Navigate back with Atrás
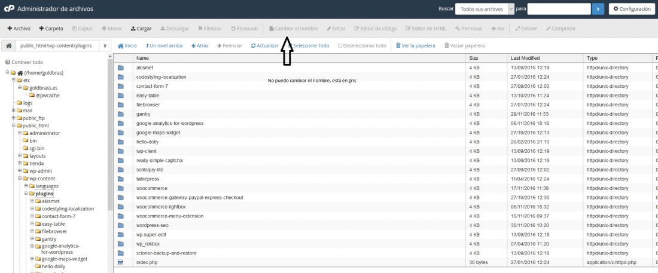 (x=200, y=46)
